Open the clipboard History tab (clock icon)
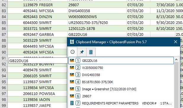183x108 pixels. click(x=73, y=52)
